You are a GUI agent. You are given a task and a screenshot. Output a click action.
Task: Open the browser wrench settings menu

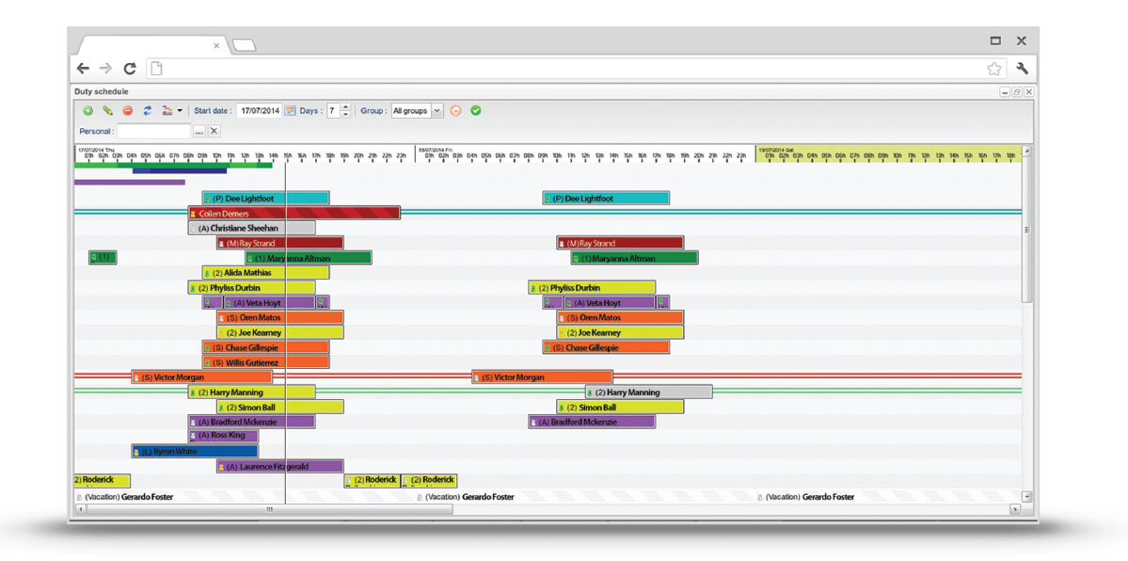(x=1022, y=69)
